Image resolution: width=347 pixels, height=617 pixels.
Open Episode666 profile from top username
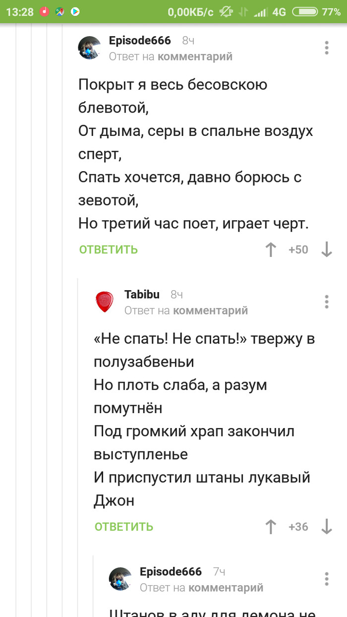[x=140, y=41]
